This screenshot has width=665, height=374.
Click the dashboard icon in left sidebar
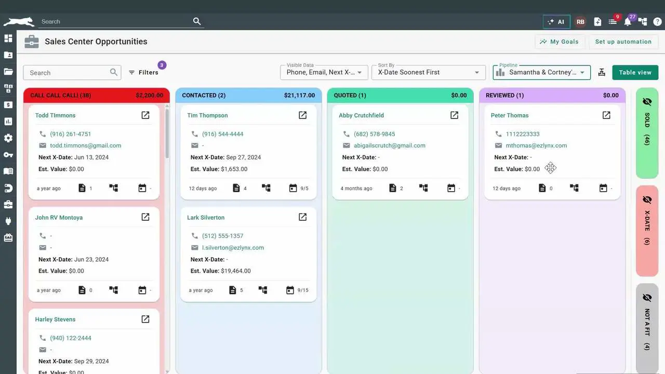(x=8, y=38)
